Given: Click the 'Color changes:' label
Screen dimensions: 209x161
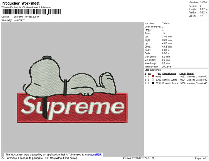Looking at the screenshot, I should [152, 27].
